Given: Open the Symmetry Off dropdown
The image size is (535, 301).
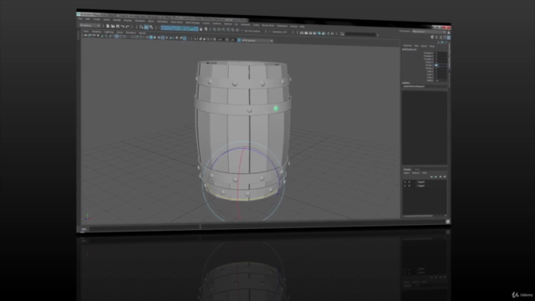Looking at the screenshot, I should (x=280, y=32).
